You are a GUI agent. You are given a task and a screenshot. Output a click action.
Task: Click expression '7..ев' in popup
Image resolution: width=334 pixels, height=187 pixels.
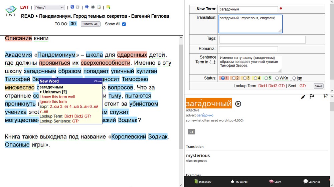pyautogui.click(x=44, y=111)
